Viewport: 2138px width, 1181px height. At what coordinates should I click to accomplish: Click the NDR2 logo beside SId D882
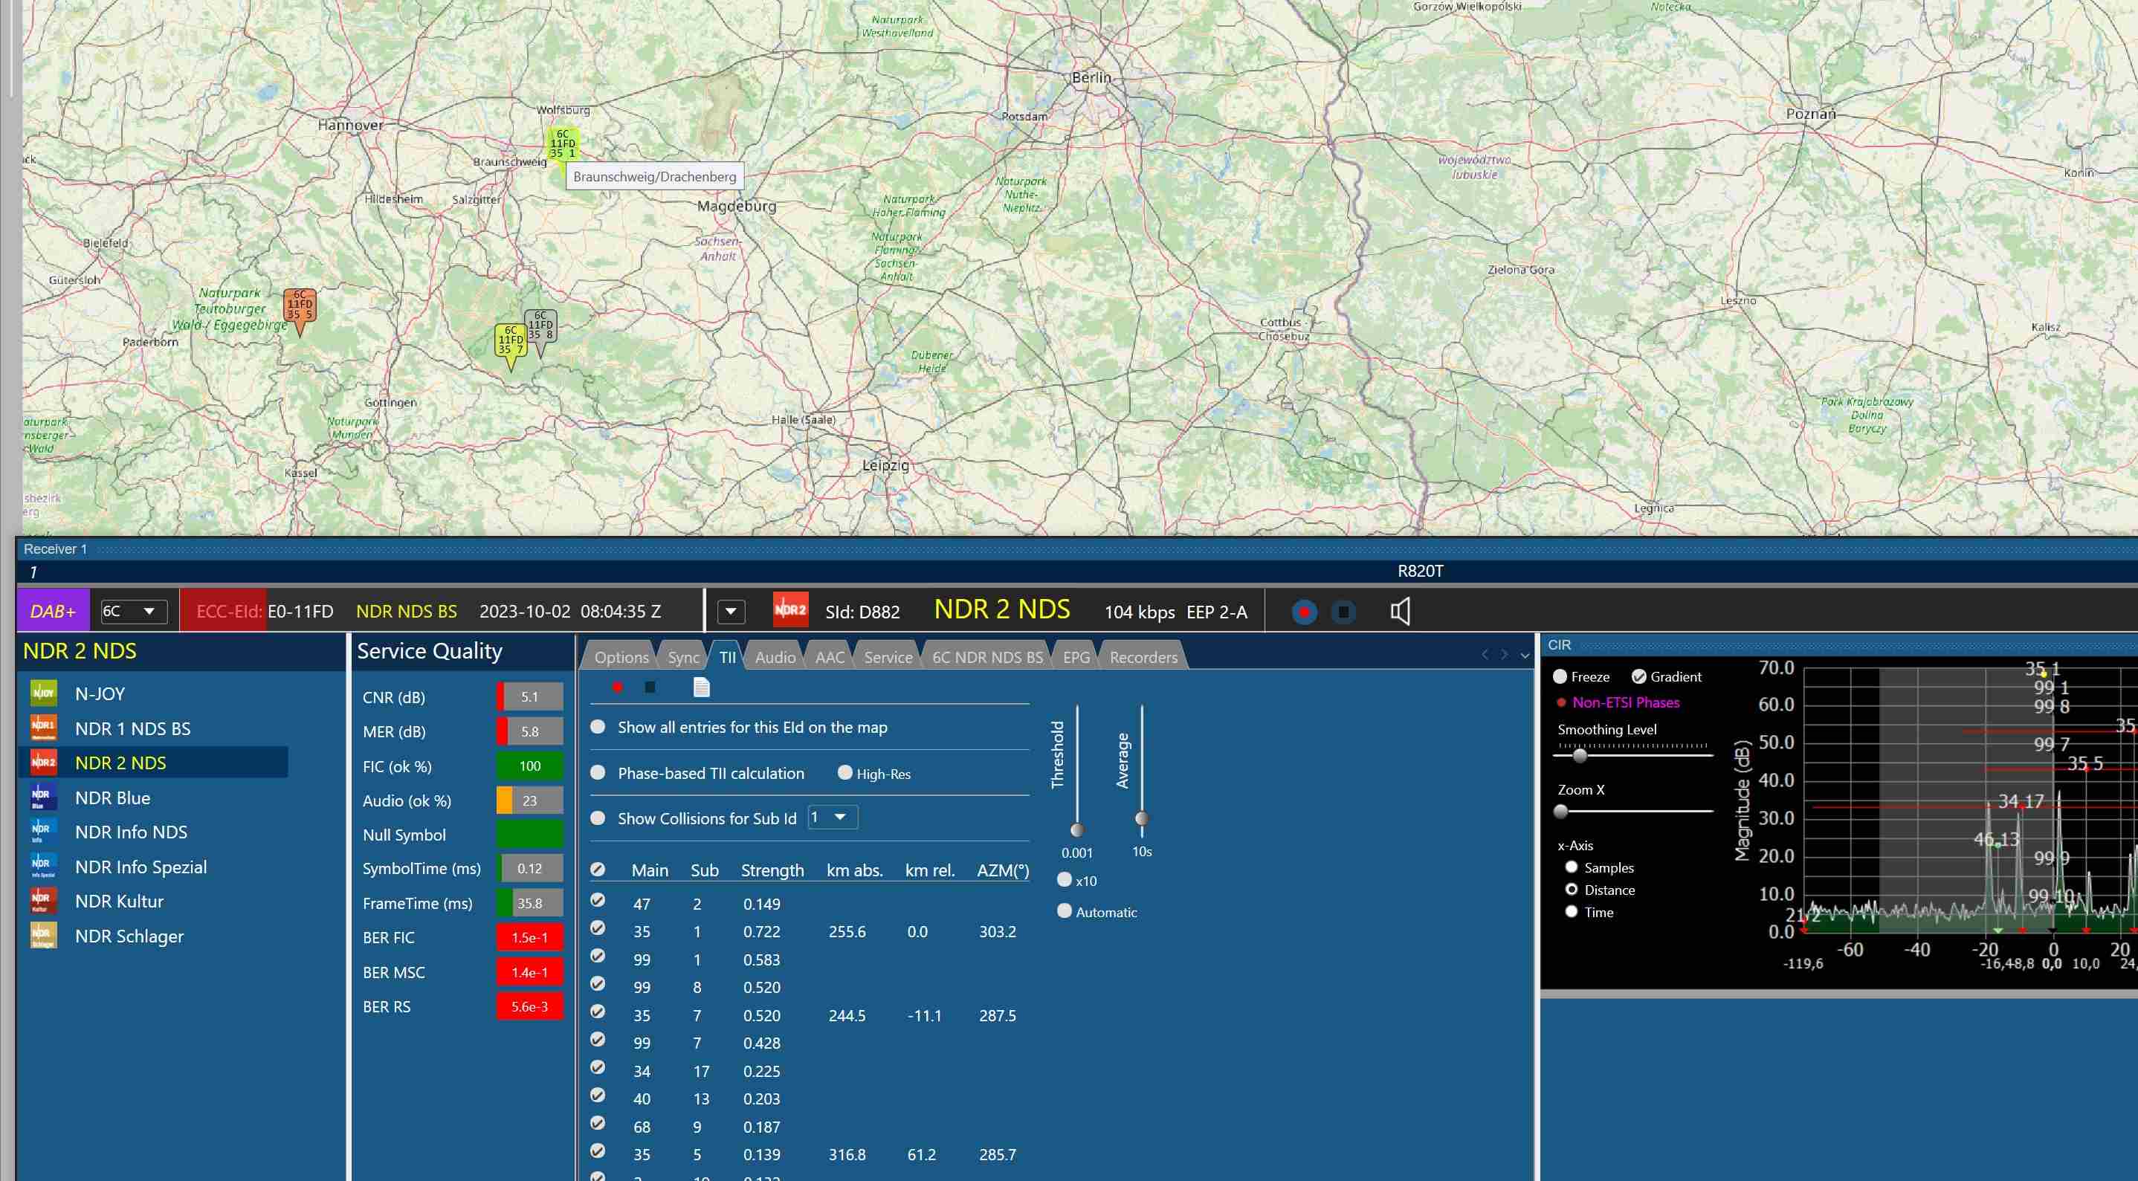790,611
